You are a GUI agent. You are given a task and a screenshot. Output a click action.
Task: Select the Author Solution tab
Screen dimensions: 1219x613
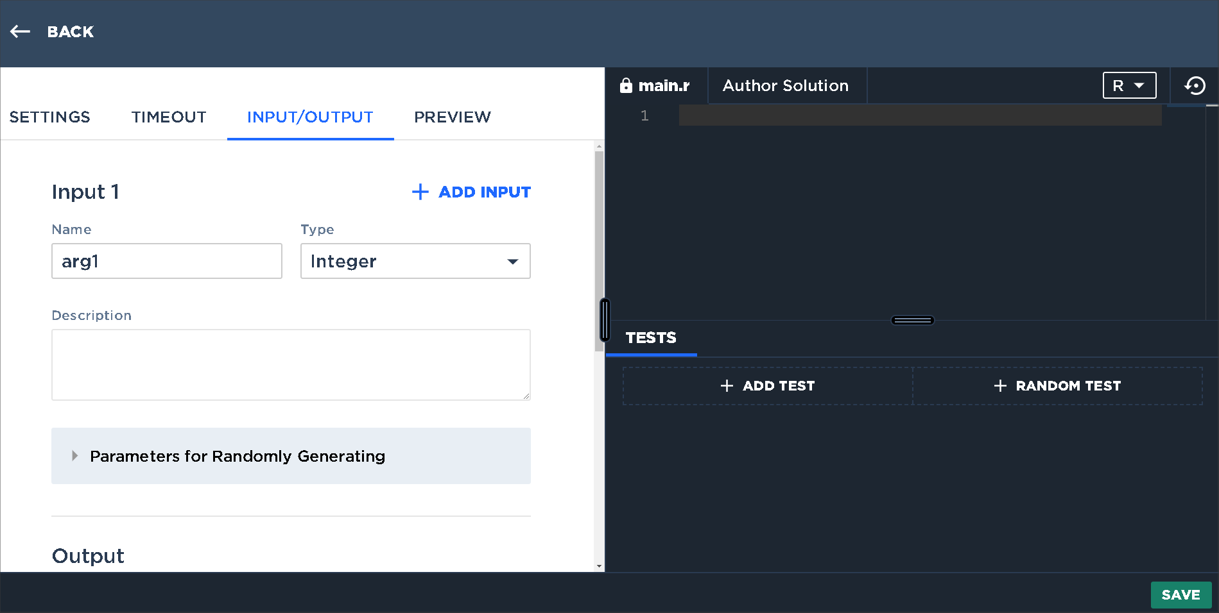786,85
